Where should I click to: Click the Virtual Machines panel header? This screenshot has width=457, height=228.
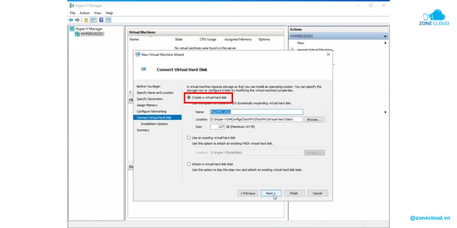[206, 32]
